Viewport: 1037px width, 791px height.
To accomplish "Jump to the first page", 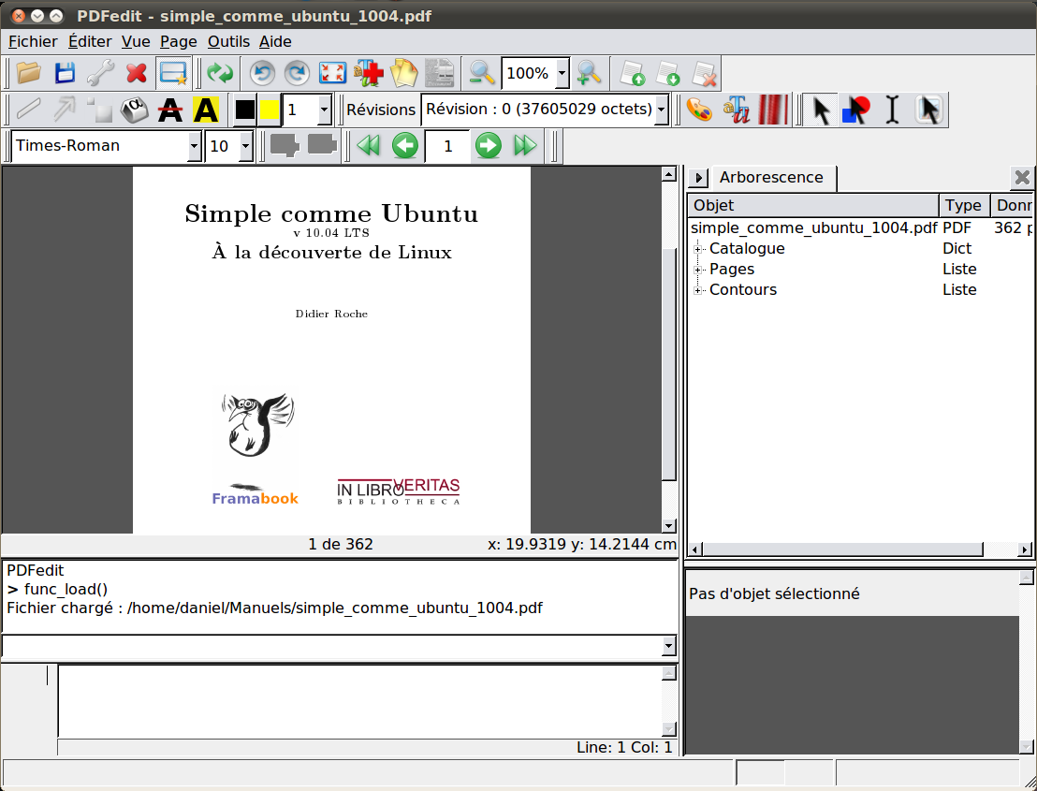I will [x=369, y=146].
